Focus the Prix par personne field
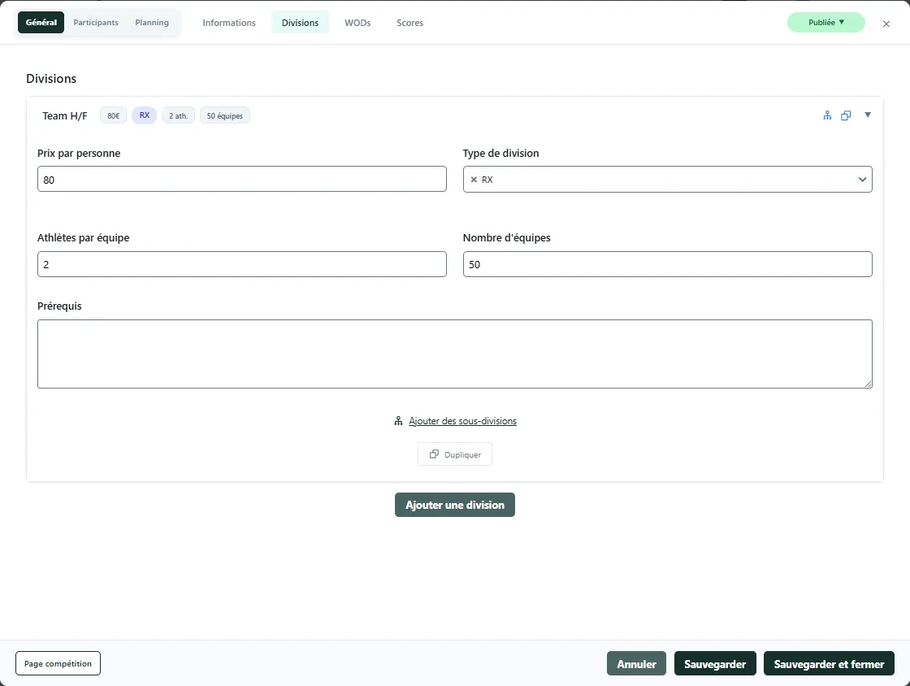The height and width of the screenshot is (686, 910). point(242,180)
